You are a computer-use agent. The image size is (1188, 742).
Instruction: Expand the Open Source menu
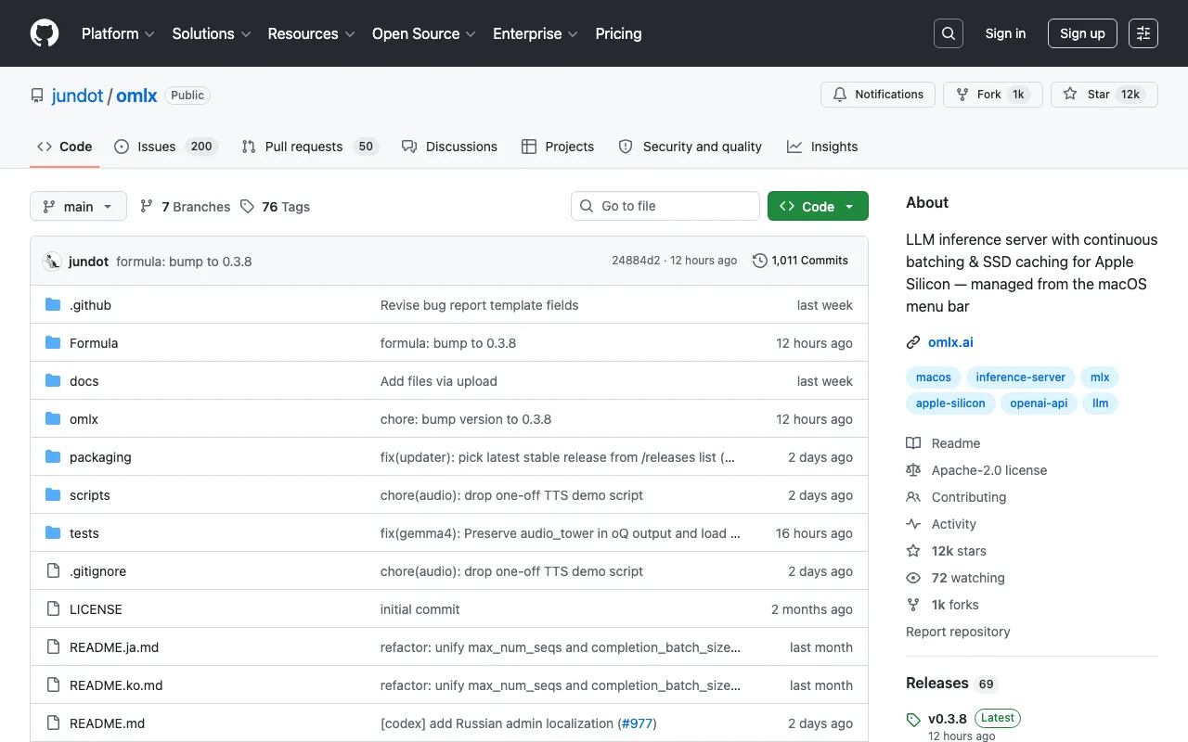[424, 33]
